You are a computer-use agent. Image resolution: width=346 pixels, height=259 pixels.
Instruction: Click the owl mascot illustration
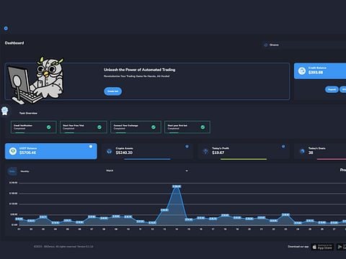pos(35,81)
